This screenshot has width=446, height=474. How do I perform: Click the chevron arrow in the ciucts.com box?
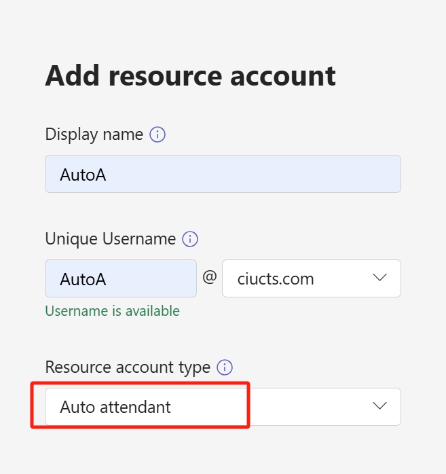379,278
